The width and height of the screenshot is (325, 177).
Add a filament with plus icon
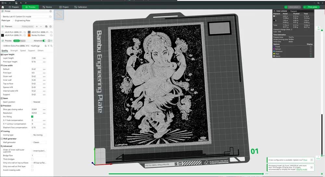point(37,27)
